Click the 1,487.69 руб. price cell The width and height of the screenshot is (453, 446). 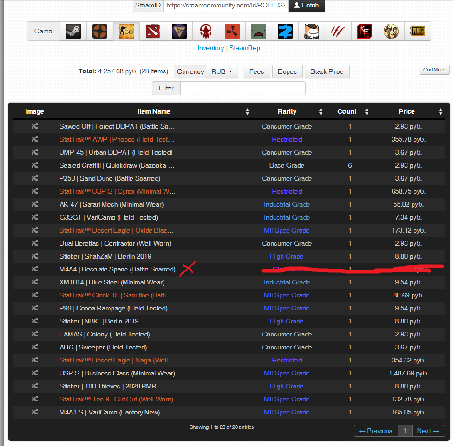tap(408, 373)
